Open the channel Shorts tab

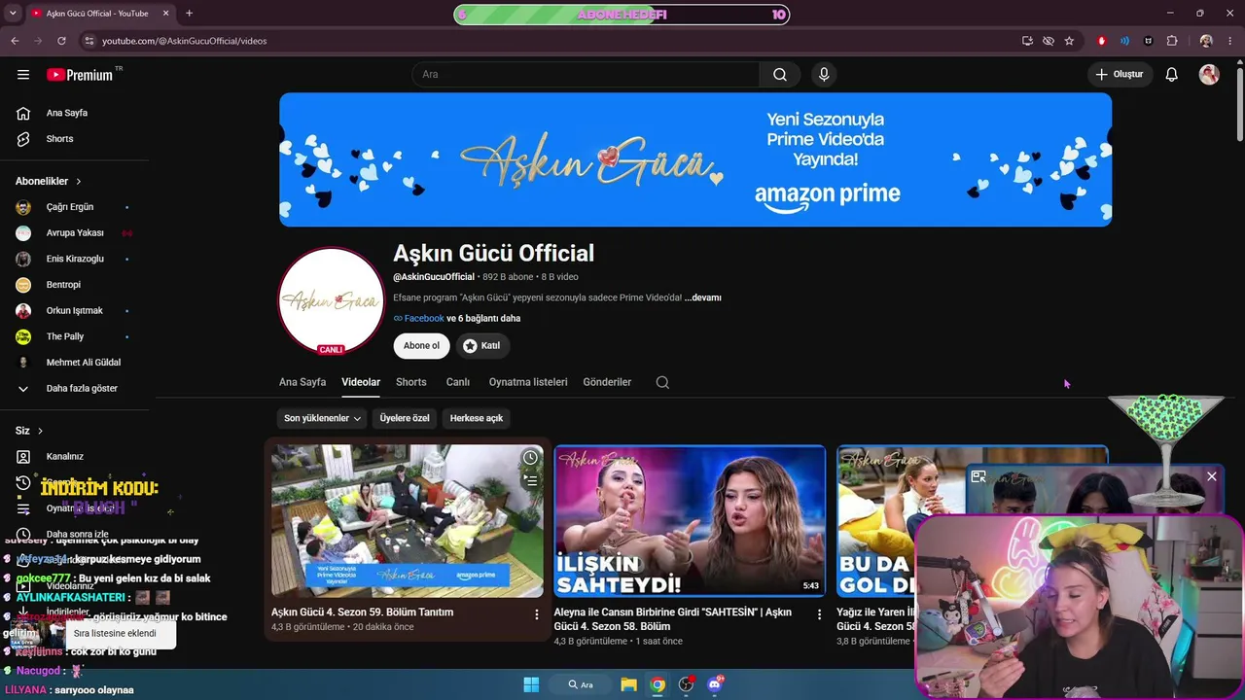click(411, 382)
